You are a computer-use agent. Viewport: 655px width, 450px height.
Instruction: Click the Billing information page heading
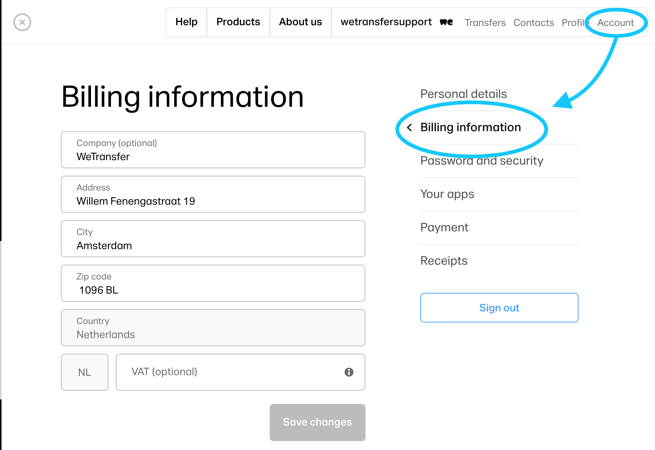(x=183, y=97)
